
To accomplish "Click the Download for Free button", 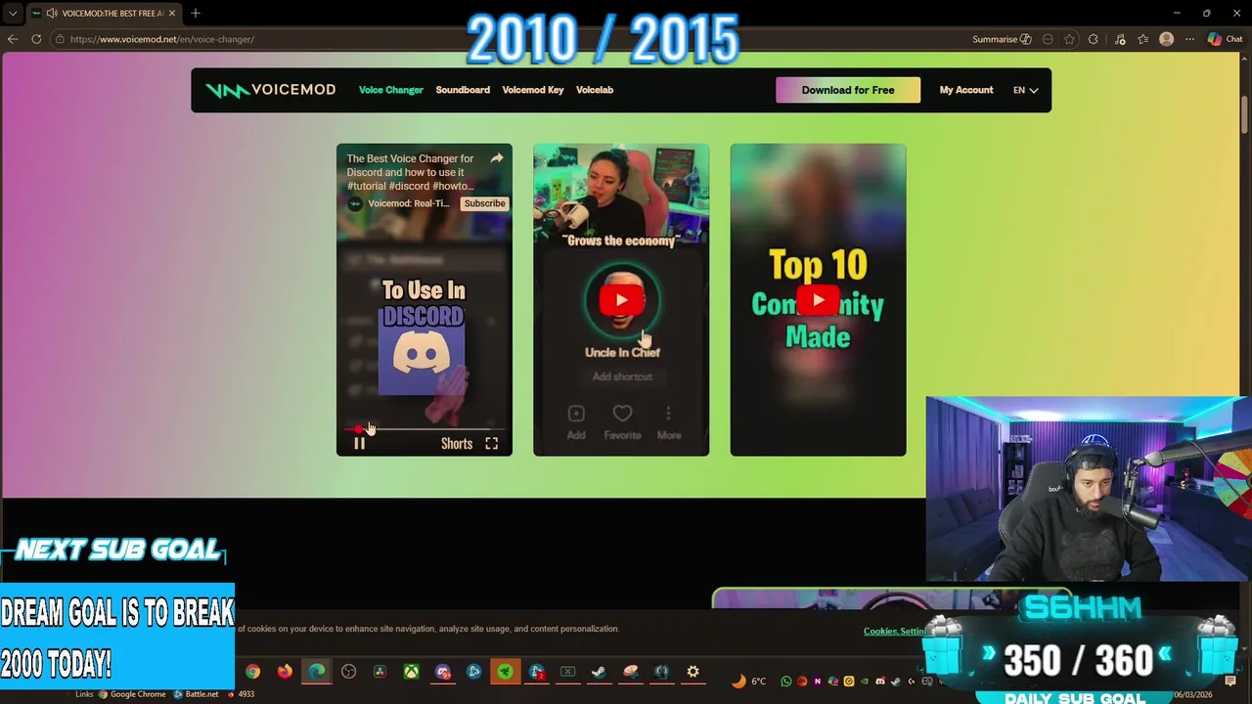I will point(848,90).
